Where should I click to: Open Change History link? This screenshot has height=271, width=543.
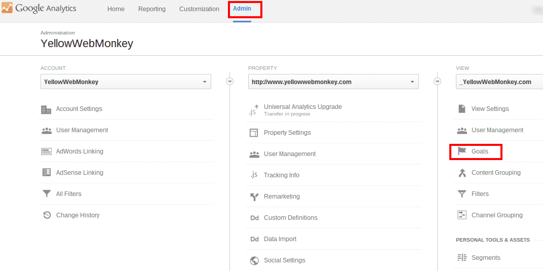pyautogui.click(x=77, y=215)
